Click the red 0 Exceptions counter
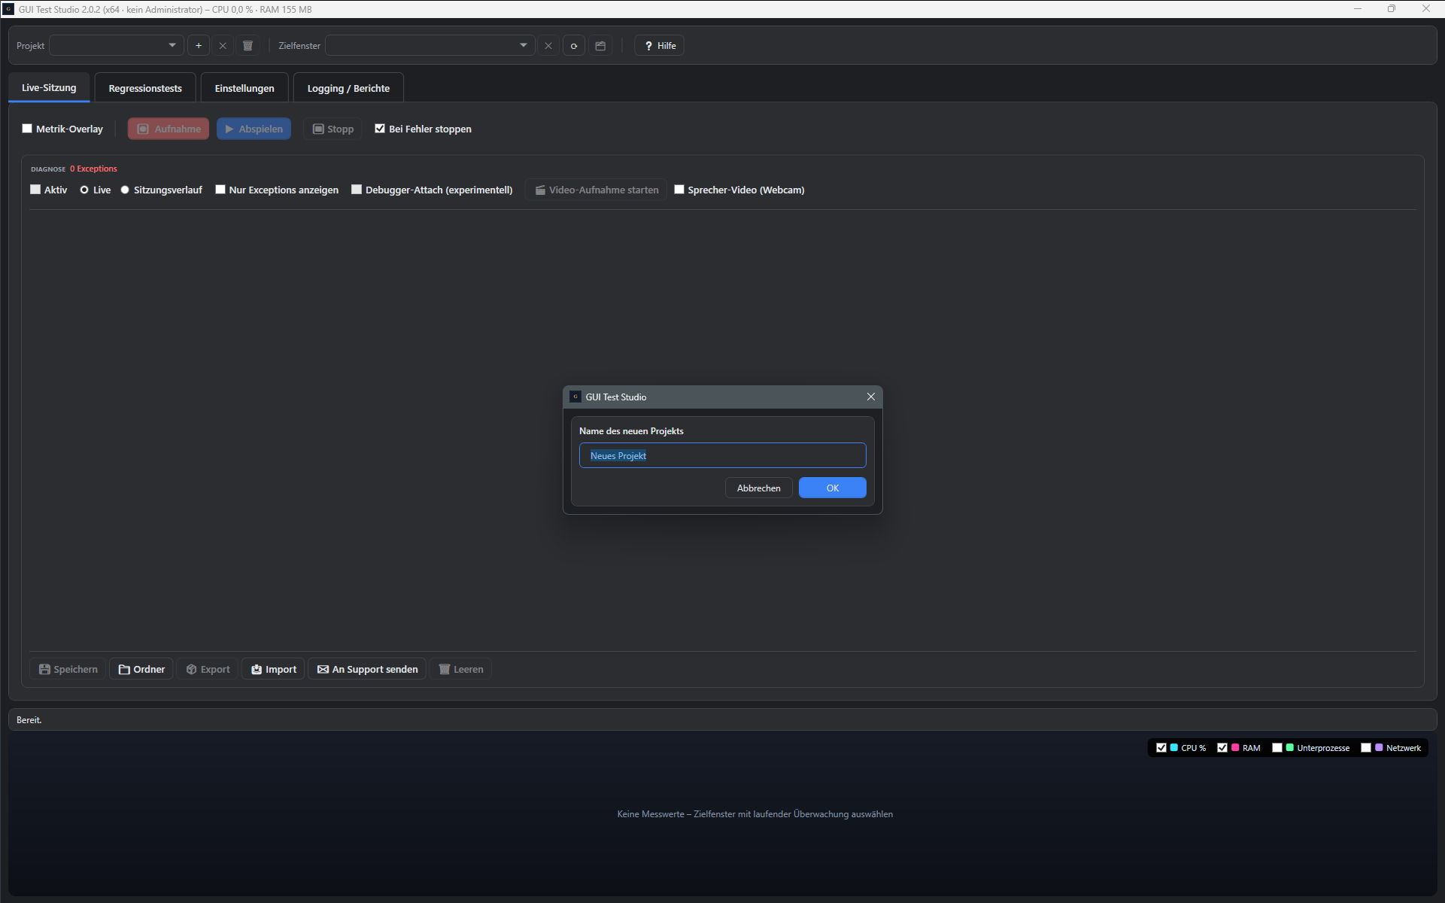The width and height of the screenshot is (1445, 903). 93,169
